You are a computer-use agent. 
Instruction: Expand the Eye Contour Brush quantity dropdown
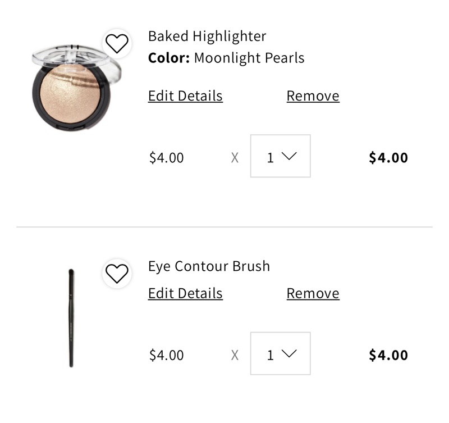click(280, 354)
